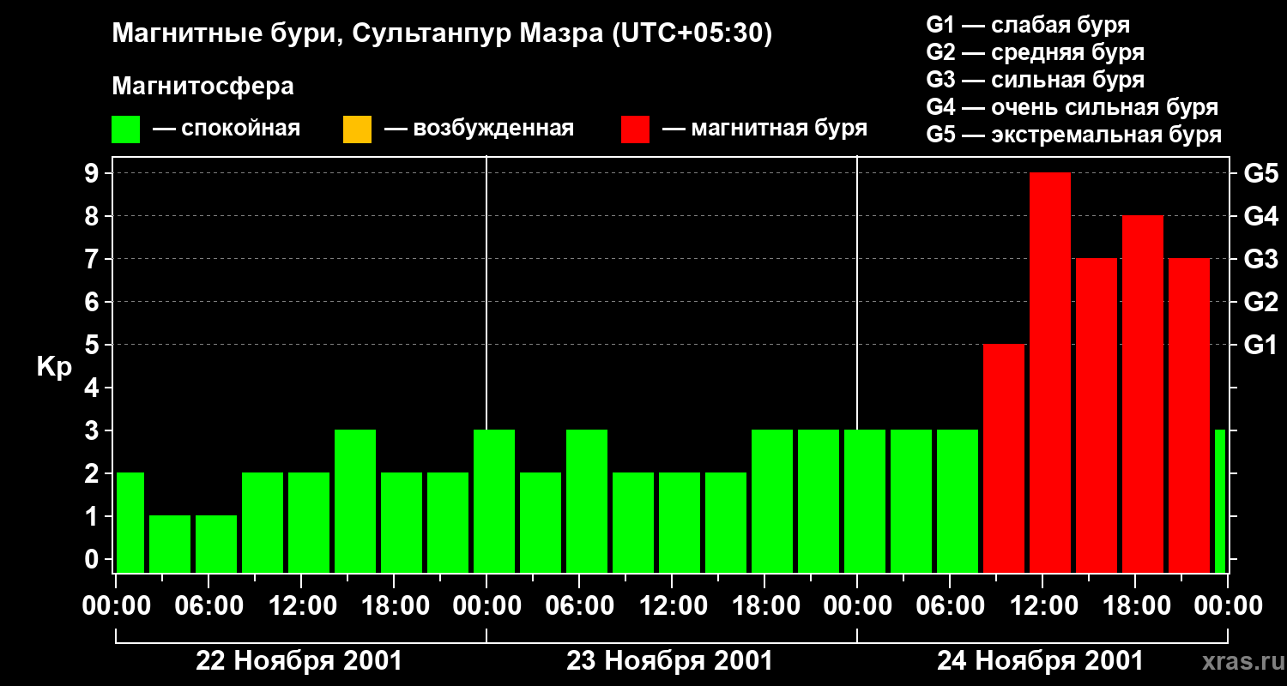Viewport: 1287px width, 686px height.
Task: Click the '23 Ноября 2001' date label
Action: tap(669, 661)
